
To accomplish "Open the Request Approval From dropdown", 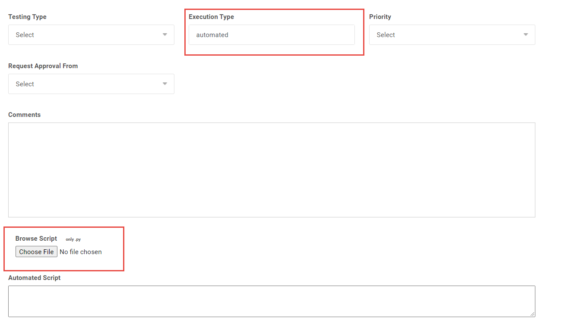I will [91, 84].
